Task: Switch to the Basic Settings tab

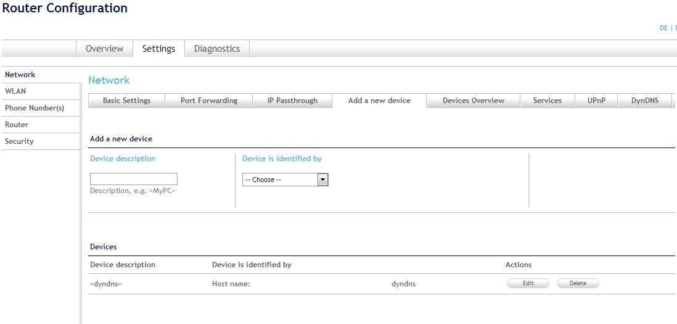Action: click(x=126, y=101)
